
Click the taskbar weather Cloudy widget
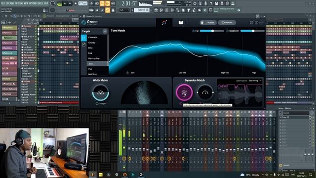coord(249,175)
